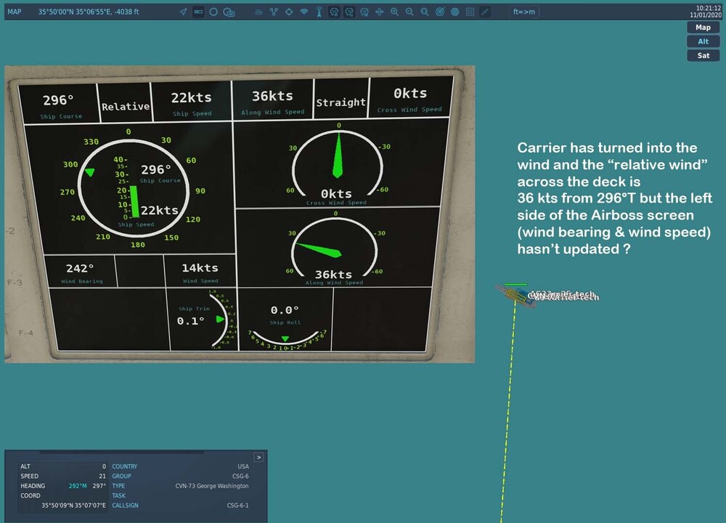This screenshot has height=523, width=726.
Task: Click the dimmed layers icon in the toolbar
Action: point(259,12)
